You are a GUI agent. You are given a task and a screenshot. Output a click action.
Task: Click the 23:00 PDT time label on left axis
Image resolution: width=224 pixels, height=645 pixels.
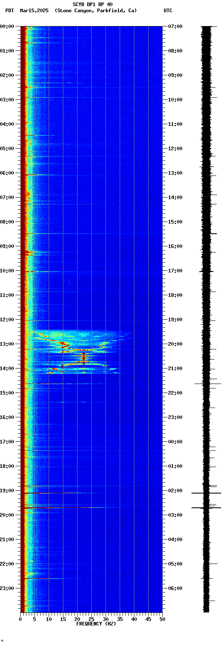(x=7, y=588)
